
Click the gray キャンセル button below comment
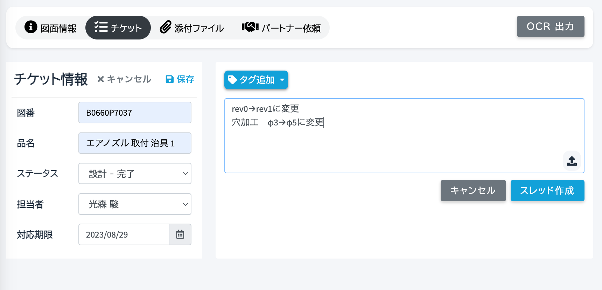(473, 190)
